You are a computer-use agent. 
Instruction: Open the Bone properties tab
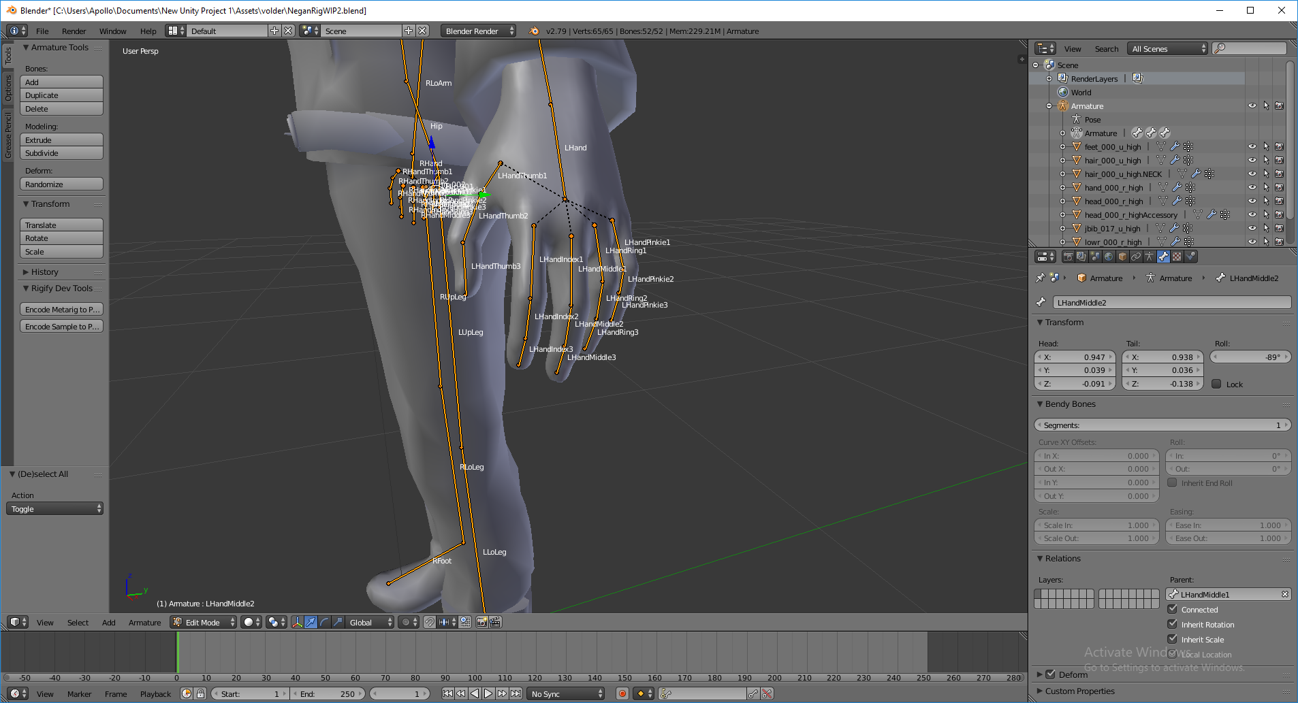click(x=1163, y=257)
